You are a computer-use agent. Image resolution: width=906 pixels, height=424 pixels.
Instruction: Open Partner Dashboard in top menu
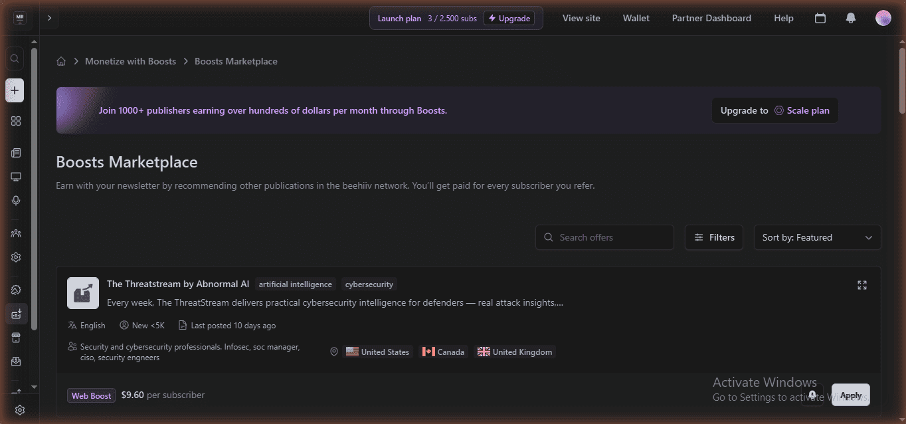point(711,19)
